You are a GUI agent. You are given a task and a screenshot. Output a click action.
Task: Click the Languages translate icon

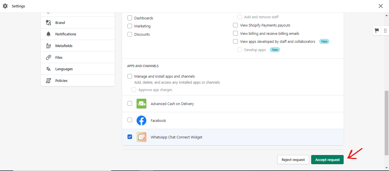[x=48, y=69]
